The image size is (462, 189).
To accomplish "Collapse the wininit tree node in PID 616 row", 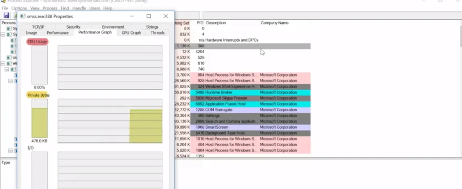I will pyautogui.click(x=3, y=63).
